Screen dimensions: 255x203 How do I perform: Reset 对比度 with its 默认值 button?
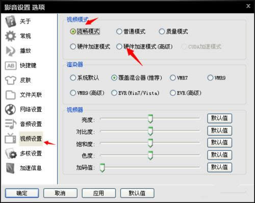[219, 131]
